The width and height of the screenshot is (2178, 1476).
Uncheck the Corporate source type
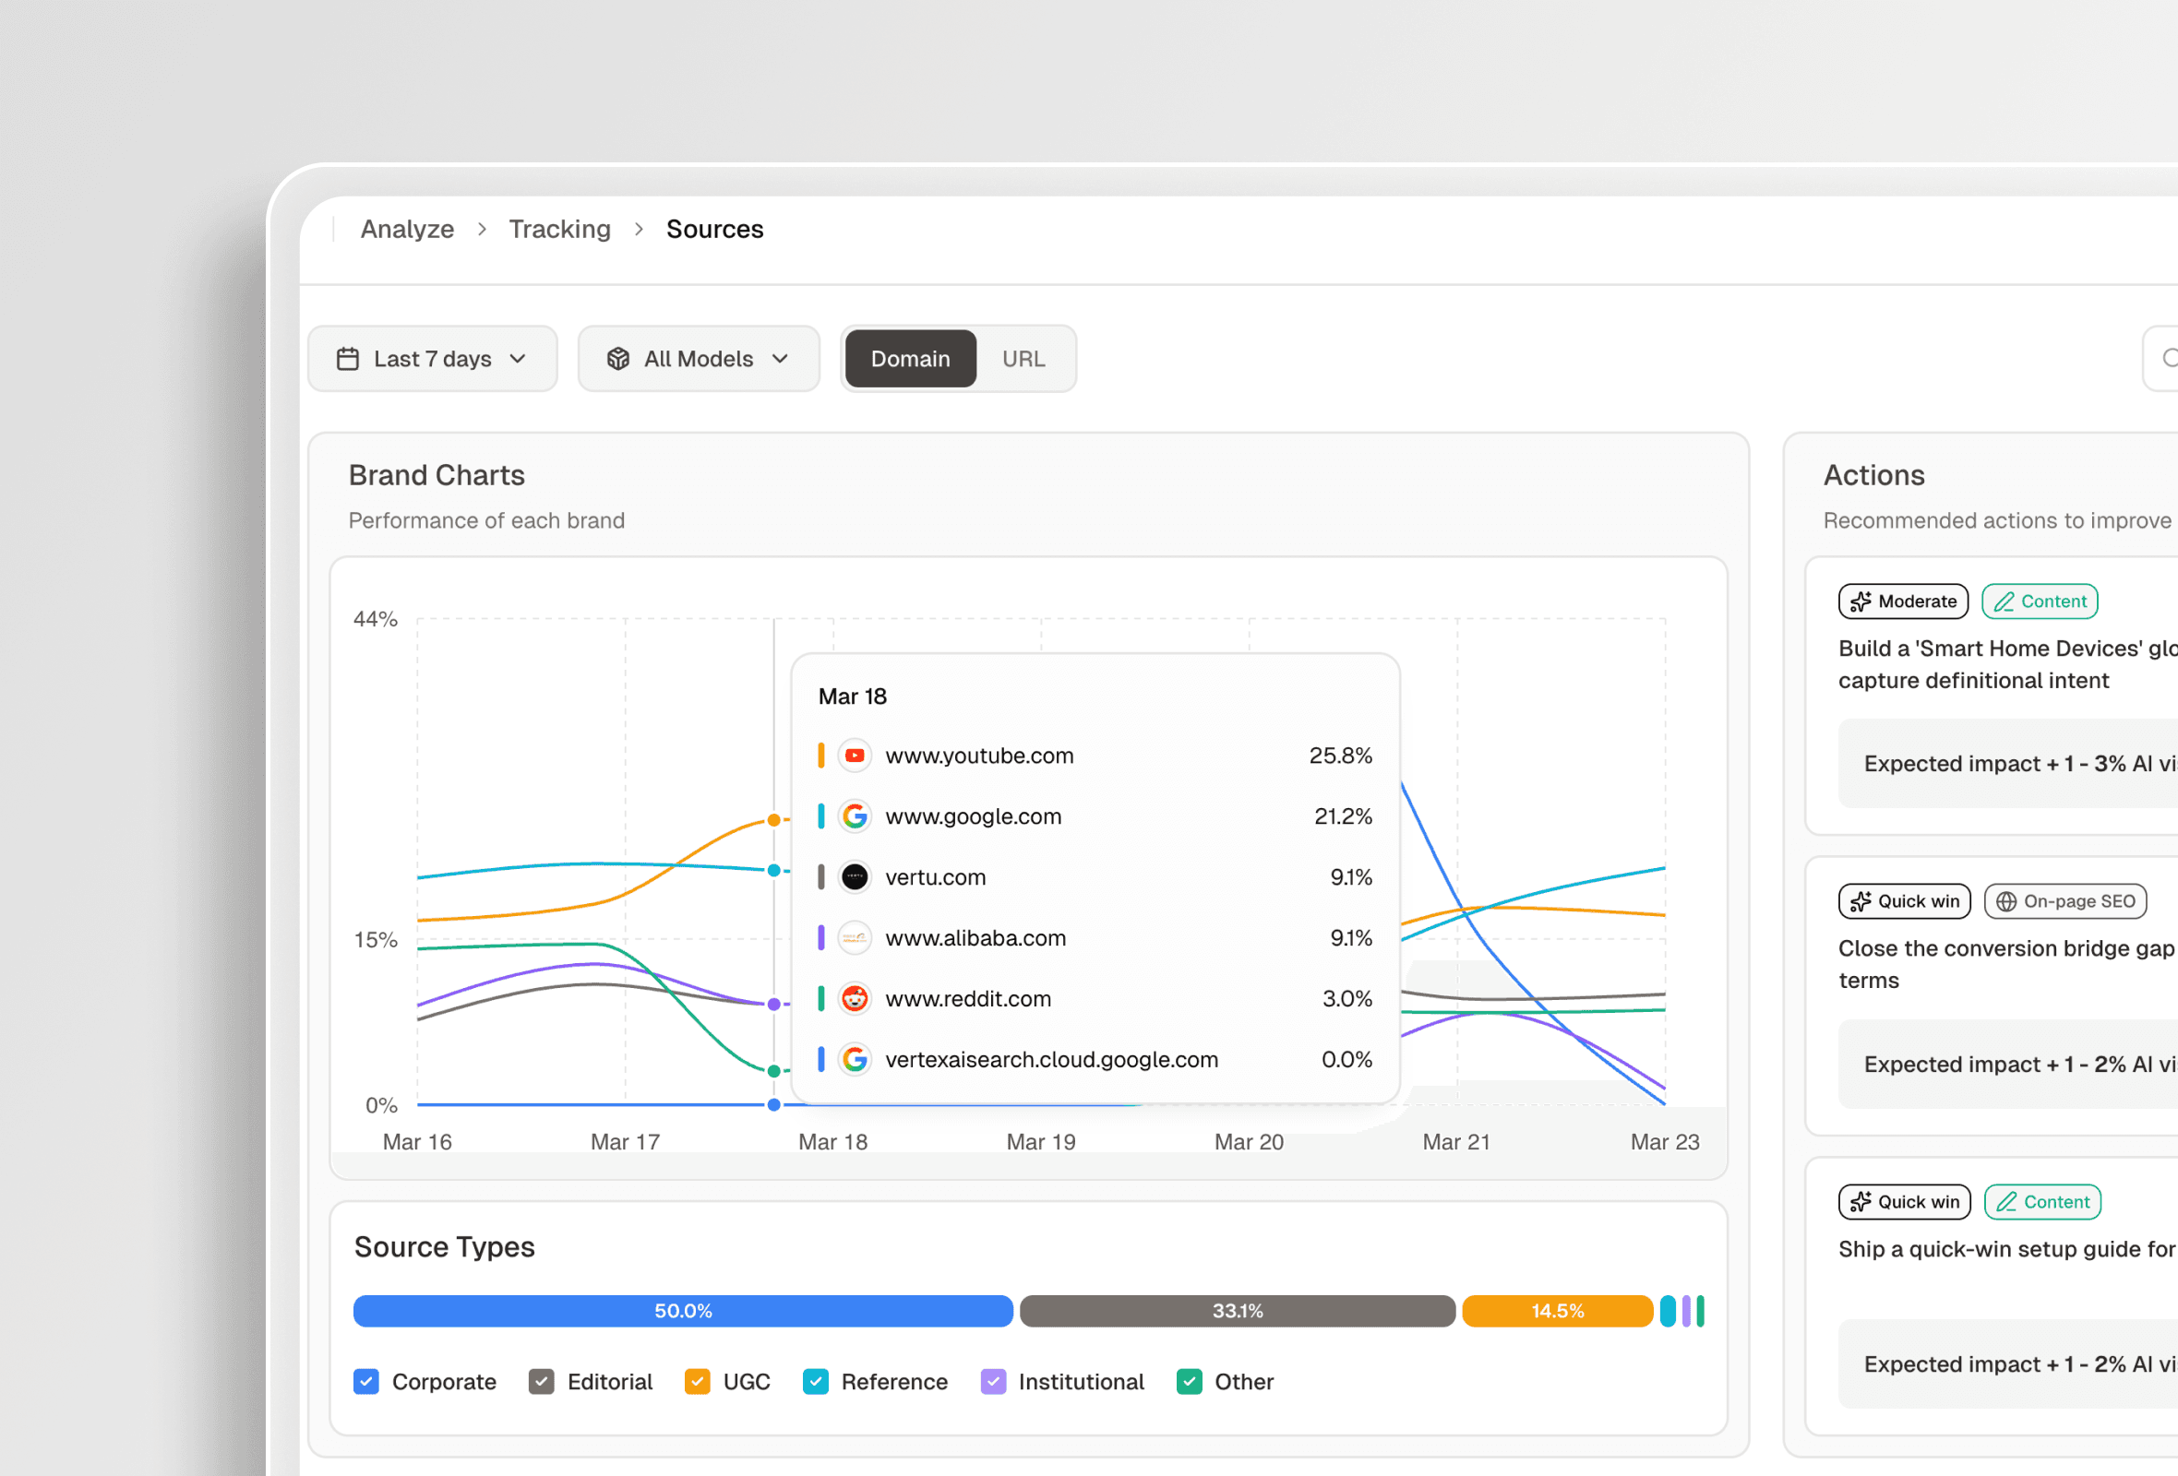[365, 1381]
